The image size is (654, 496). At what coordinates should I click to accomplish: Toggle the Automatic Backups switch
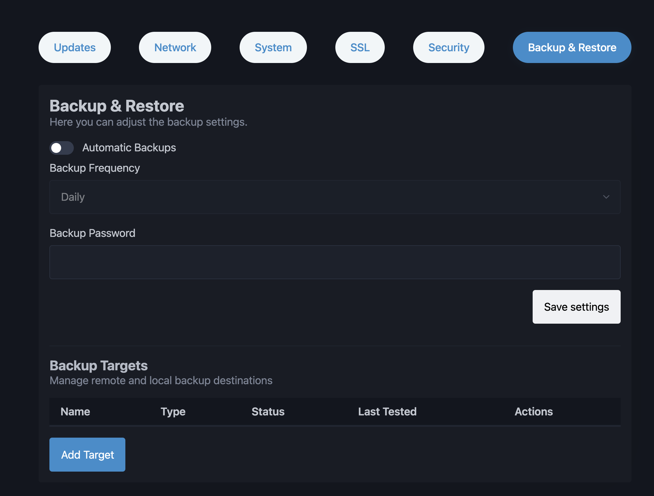click(61, 148)
